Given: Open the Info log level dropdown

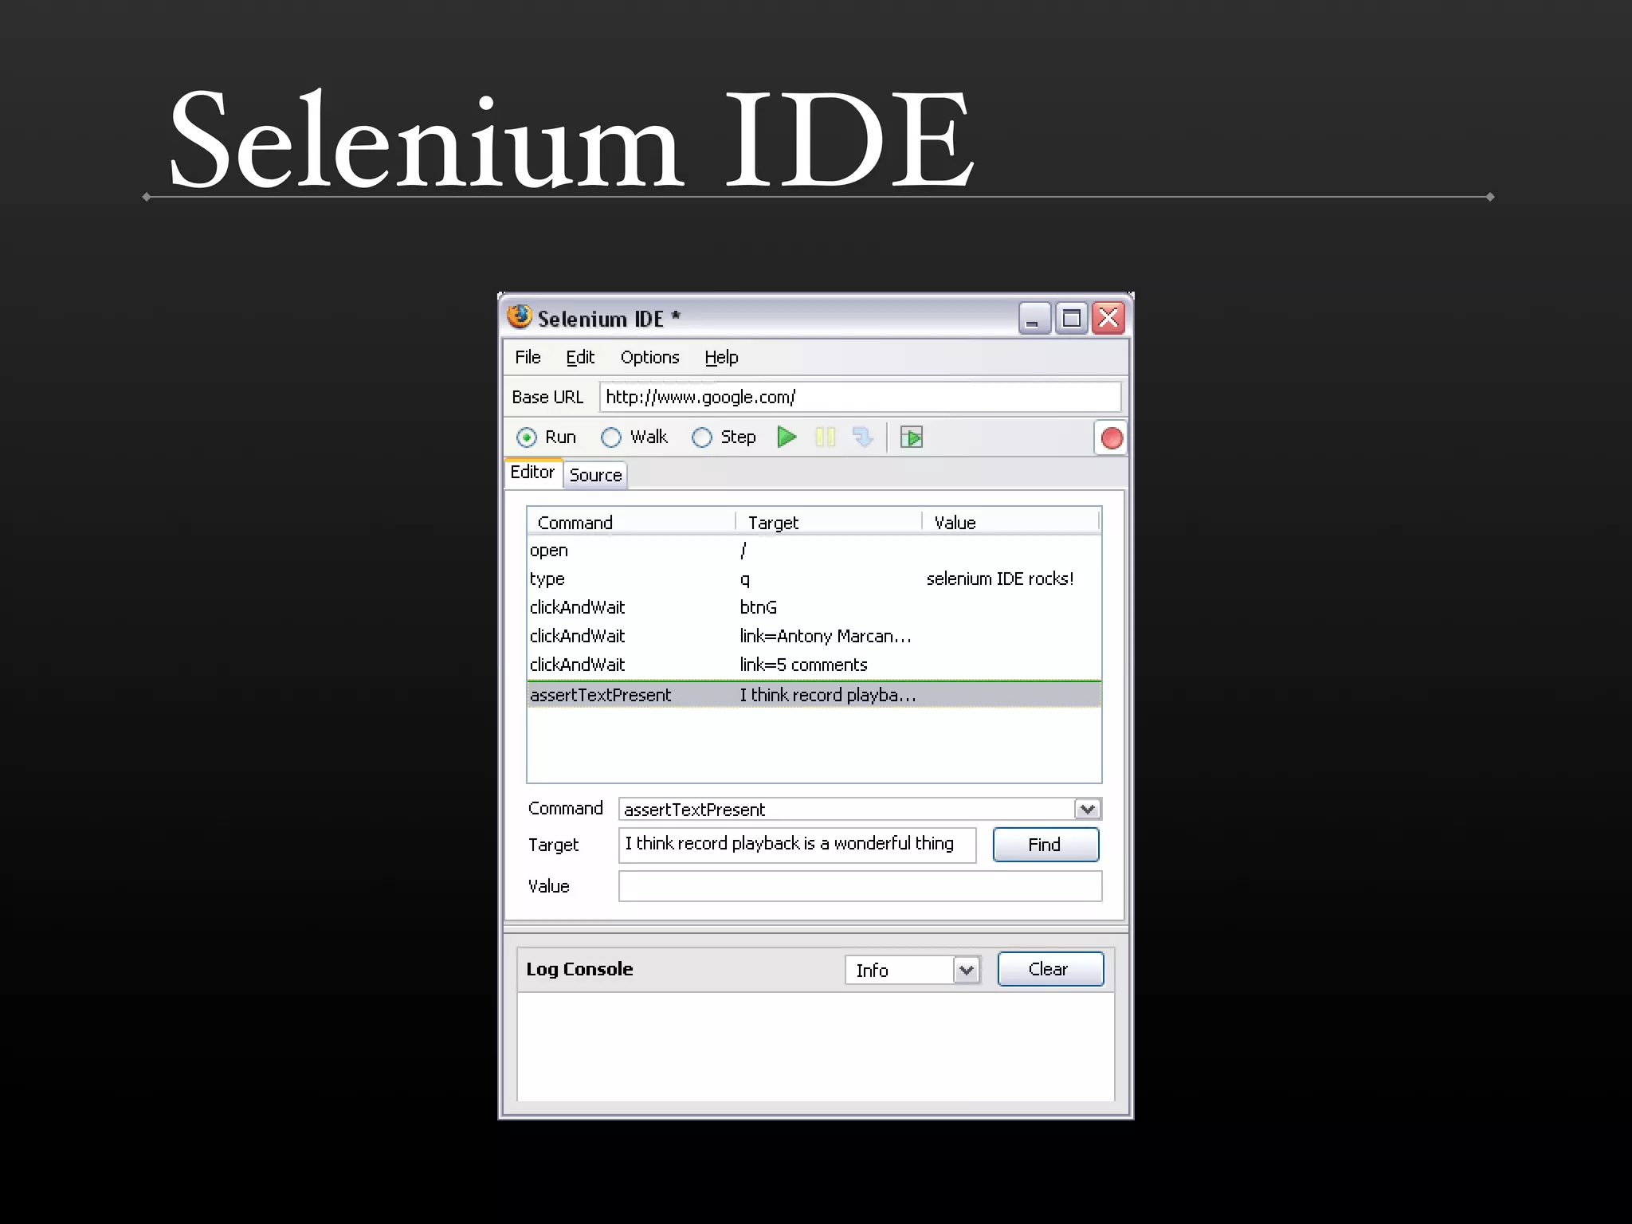Looking at the screenshot, I should coord(967,970).
